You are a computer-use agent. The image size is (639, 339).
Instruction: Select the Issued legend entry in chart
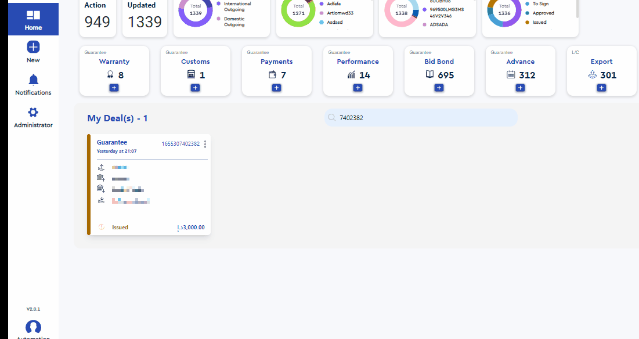(x=536, y=23)
